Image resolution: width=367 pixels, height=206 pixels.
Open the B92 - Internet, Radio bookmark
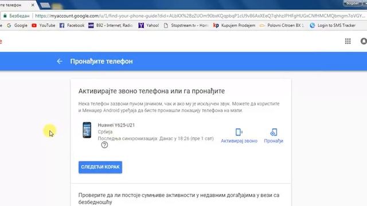click(x=111, y=25)
